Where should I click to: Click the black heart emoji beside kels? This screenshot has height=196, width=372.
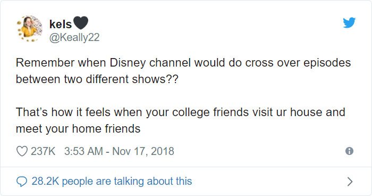81,23
